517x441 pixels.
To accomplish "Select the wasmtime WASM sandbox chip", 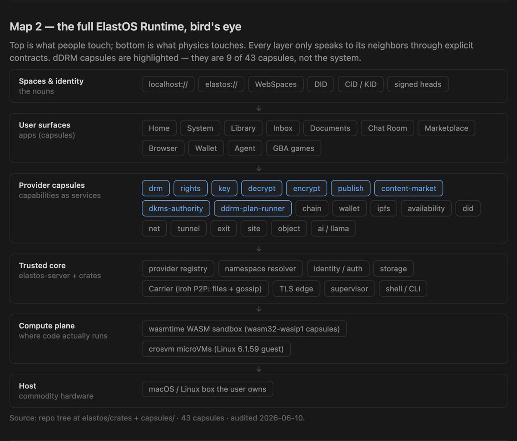I will click(244, 329).
